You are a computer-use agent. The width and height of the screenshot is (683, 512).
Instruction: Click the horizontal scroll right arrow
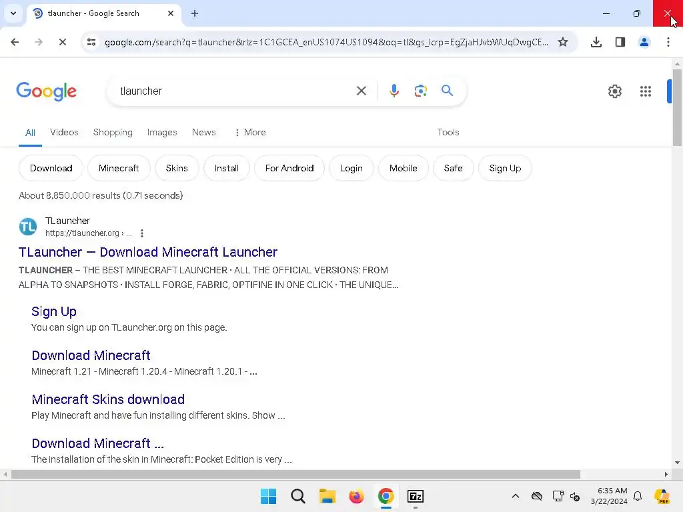coord(666,474)
